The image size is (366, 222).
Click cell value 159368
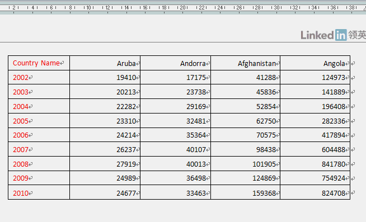(x=264, y=193)
